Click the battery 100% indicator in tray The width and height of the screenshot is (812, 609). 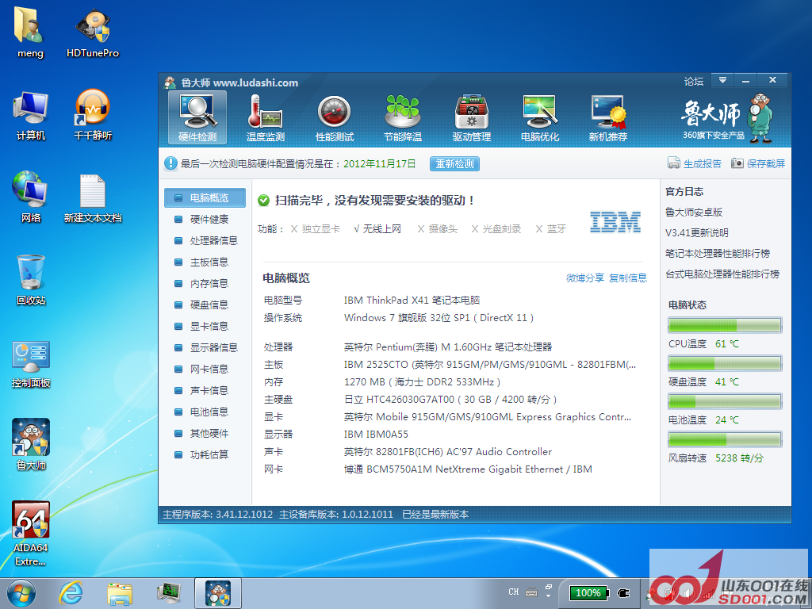[589, 593]
